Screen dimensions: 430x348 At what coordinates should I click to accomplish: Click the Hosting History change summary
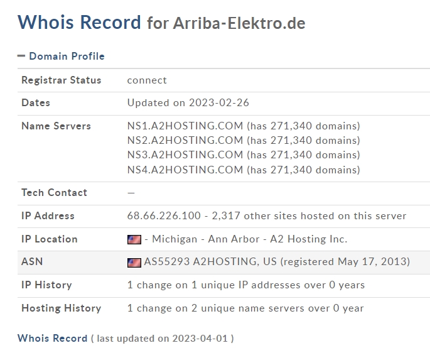click(245, 308)
